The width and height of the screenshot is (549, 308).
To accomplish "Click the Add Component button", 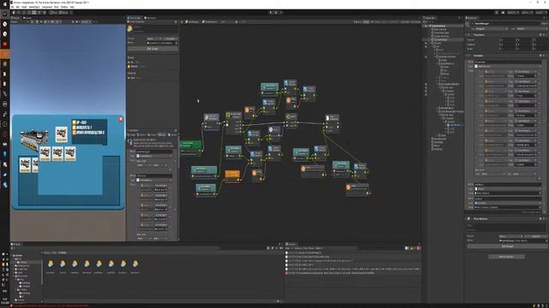I will [x=506, y=257].
